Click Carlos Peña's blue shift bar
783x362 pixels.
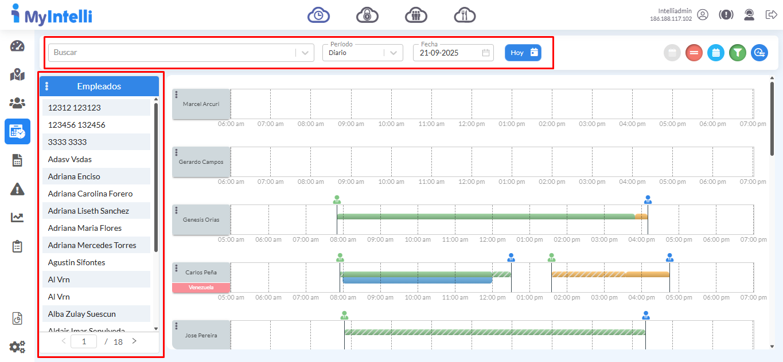pyautogui.click(x=417, y=280)
